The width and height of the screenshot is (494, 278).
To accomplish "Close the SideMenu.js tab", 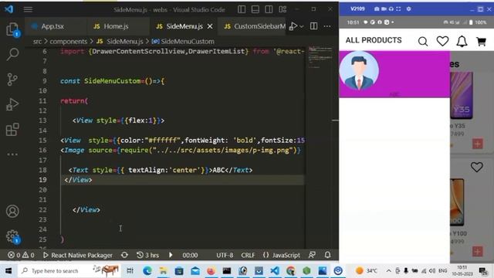I will click(210, 26).
